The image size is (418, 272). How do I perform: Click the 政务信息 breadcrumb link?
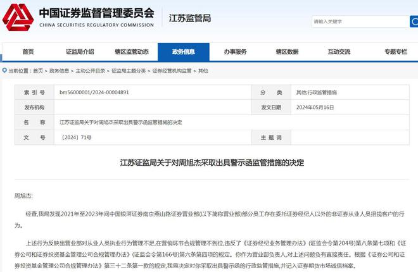(59, 71)
